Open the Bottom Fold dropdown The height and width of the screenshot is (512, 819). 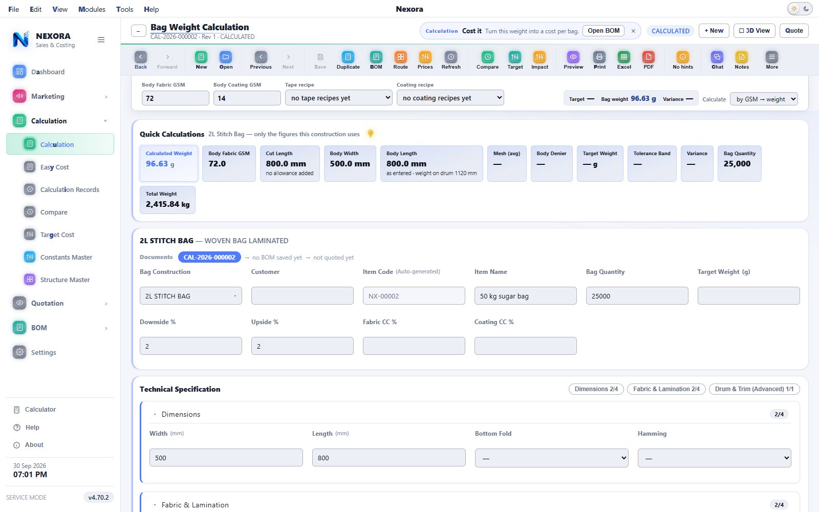(551, 458)
